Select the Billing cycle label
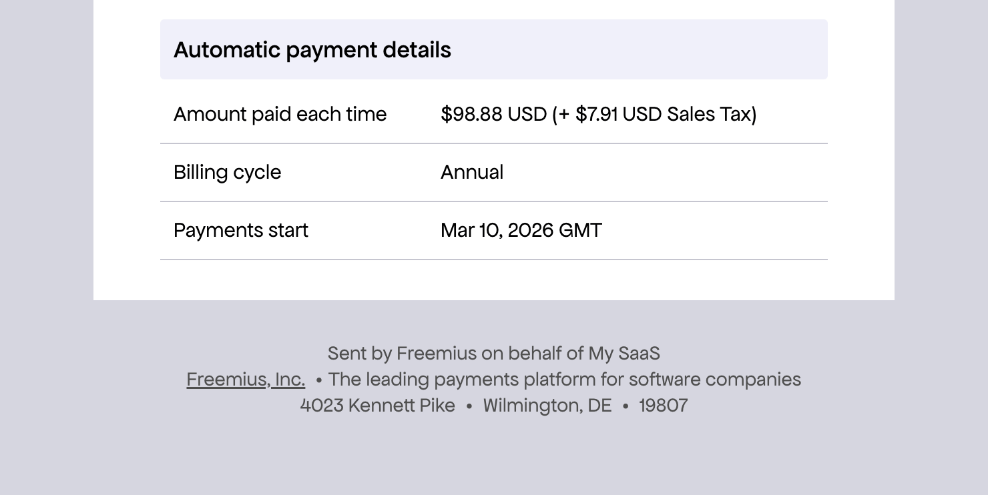988x495 pixels. (227, 173)
